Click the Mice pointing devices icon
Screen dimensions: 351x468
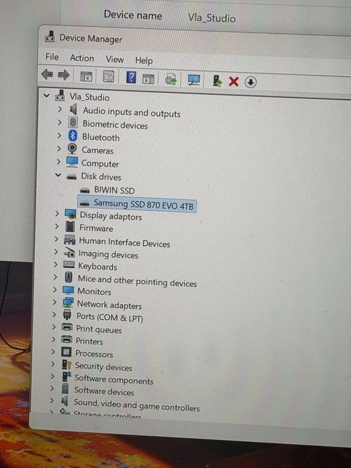tap(69, 277)
